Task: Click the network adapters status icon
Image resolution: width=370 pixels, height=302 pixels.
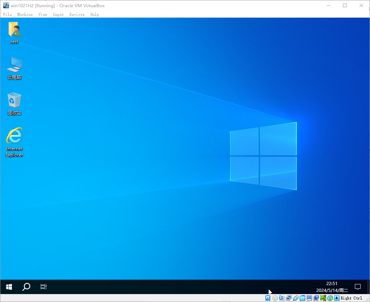Action: tap(288, 298)
